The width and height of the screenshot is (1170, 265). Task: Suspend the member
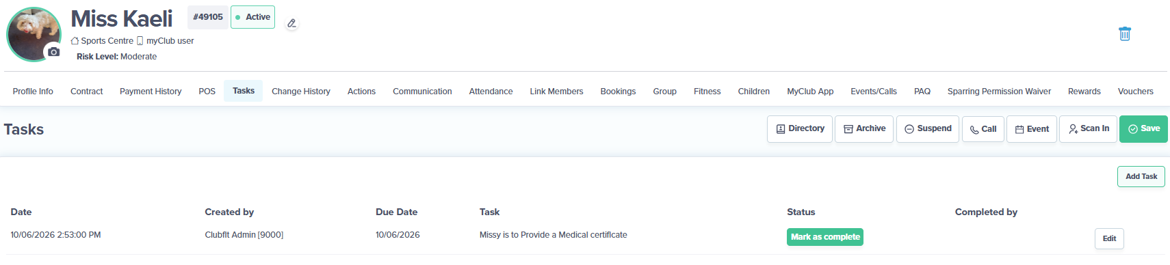927,128
